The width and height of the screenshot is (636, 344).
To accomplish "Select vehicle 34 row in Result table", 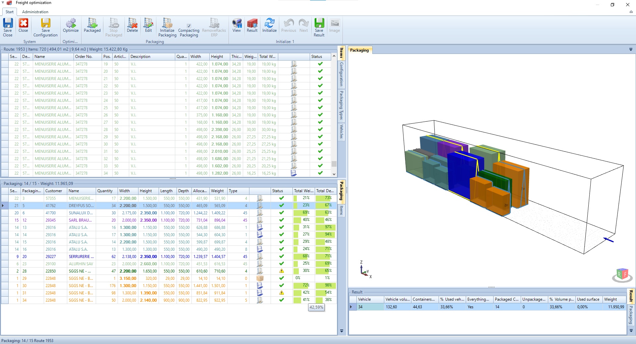I will click(488, 307).
